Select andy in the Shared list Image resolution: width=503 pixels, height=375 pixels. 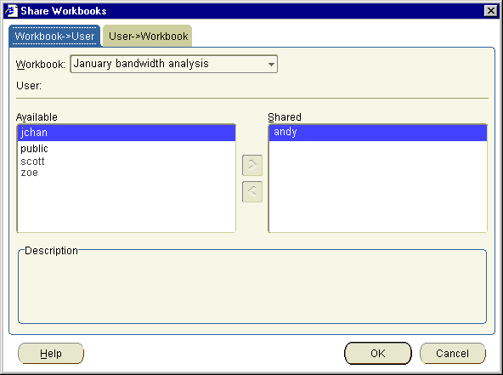click(378, 133)
